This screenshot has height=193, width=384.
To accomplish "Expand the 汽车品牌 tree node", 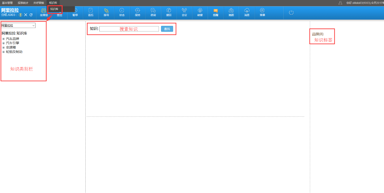I will coord(3,39).
